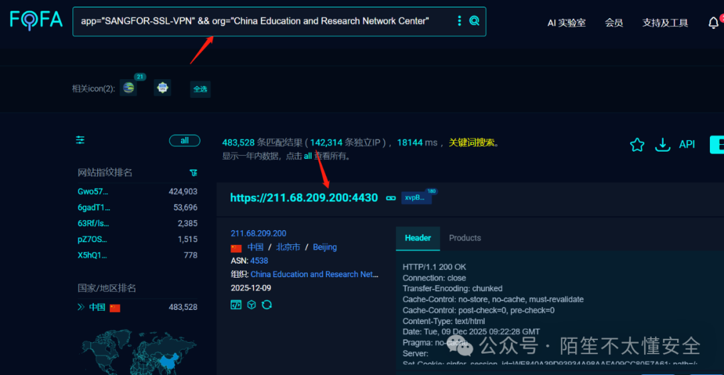724x375 pixels.
Task: Click the Content-Type: text/html header line
Action: coord(444,321)
